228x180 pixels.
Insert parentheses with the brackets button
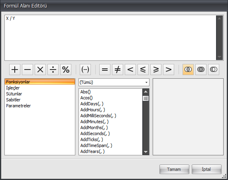[85, 70]
